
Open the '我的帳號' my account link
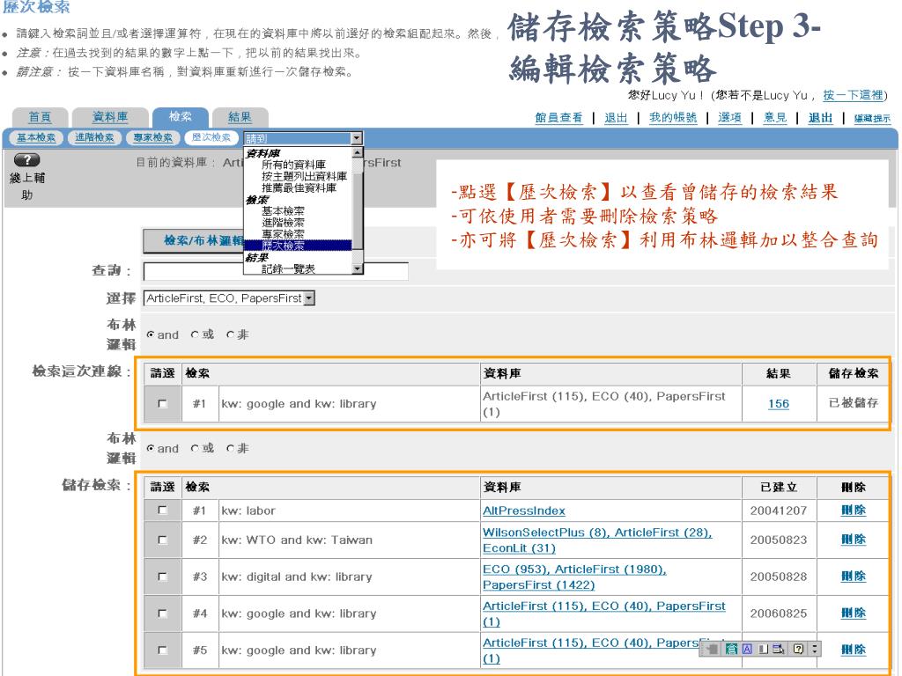point(673,118)
